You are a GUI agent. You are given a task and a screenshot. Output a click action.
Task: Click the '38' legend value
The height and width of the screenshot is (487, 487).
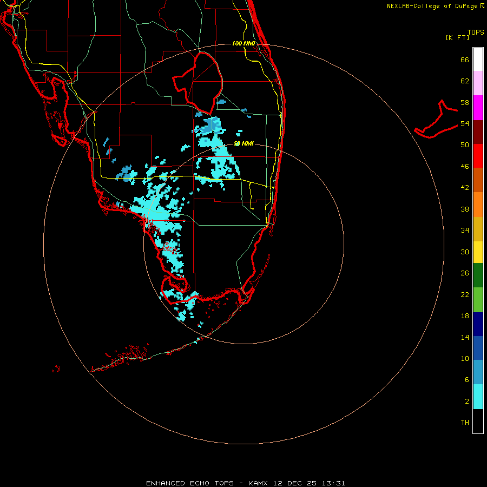coord(465,209)
